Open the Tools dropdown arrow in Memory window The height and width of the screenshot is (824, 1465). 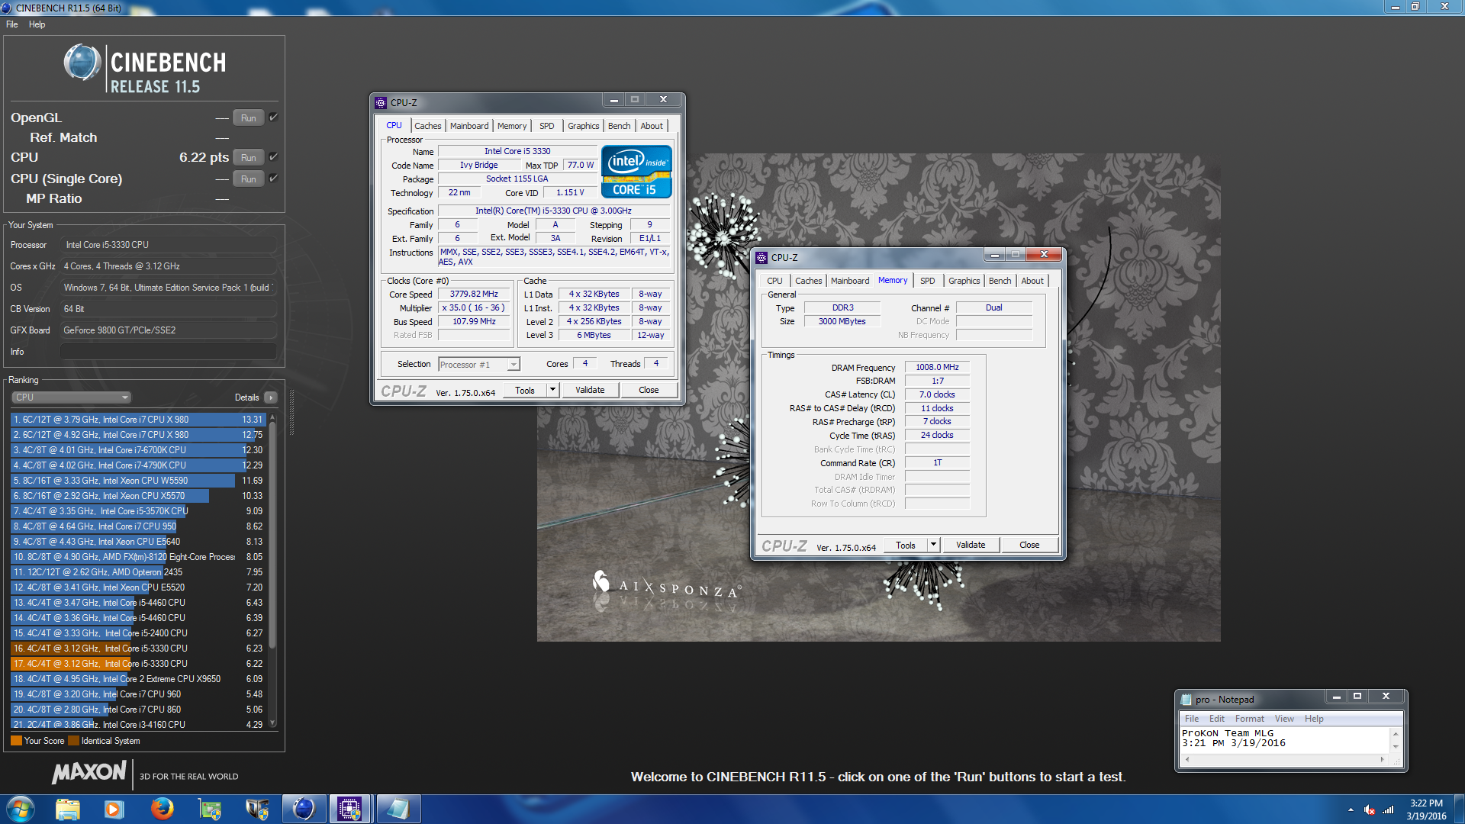933,545
